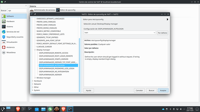
Task: Open the Virtualización category icon
Action: click(x=4, y=42)
